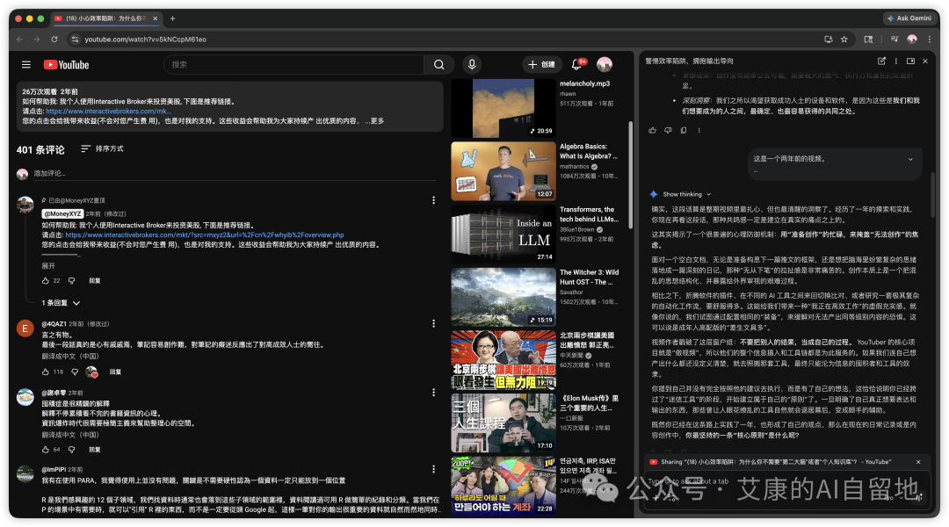The width and height of the screenshot is (949, 527).
Task: Copy the Gemini response with copy icon
Action: (x=684, y=130)
